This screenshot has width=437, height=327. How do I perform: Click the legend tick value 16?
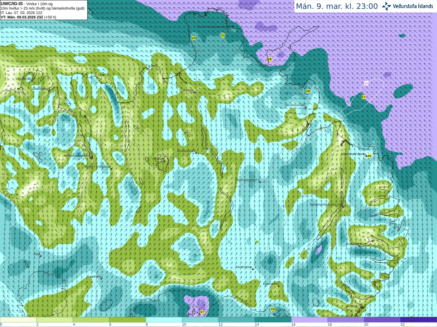(x=293, y=325)
